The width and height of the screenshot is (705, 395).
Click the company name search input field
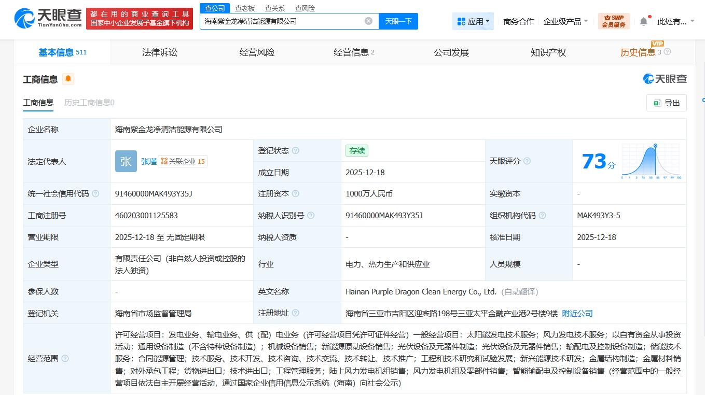pos(283,21)
